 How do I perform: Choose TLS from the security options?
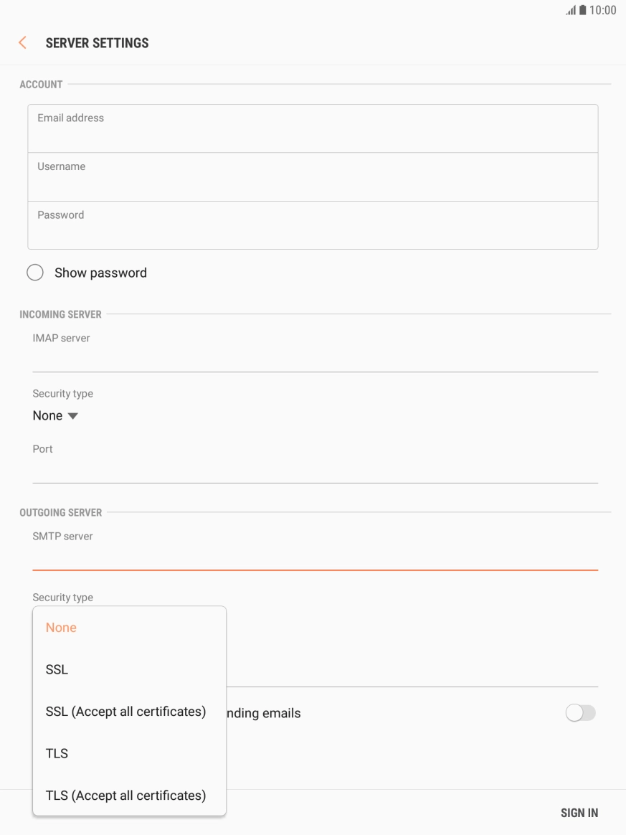click(56, 753)
